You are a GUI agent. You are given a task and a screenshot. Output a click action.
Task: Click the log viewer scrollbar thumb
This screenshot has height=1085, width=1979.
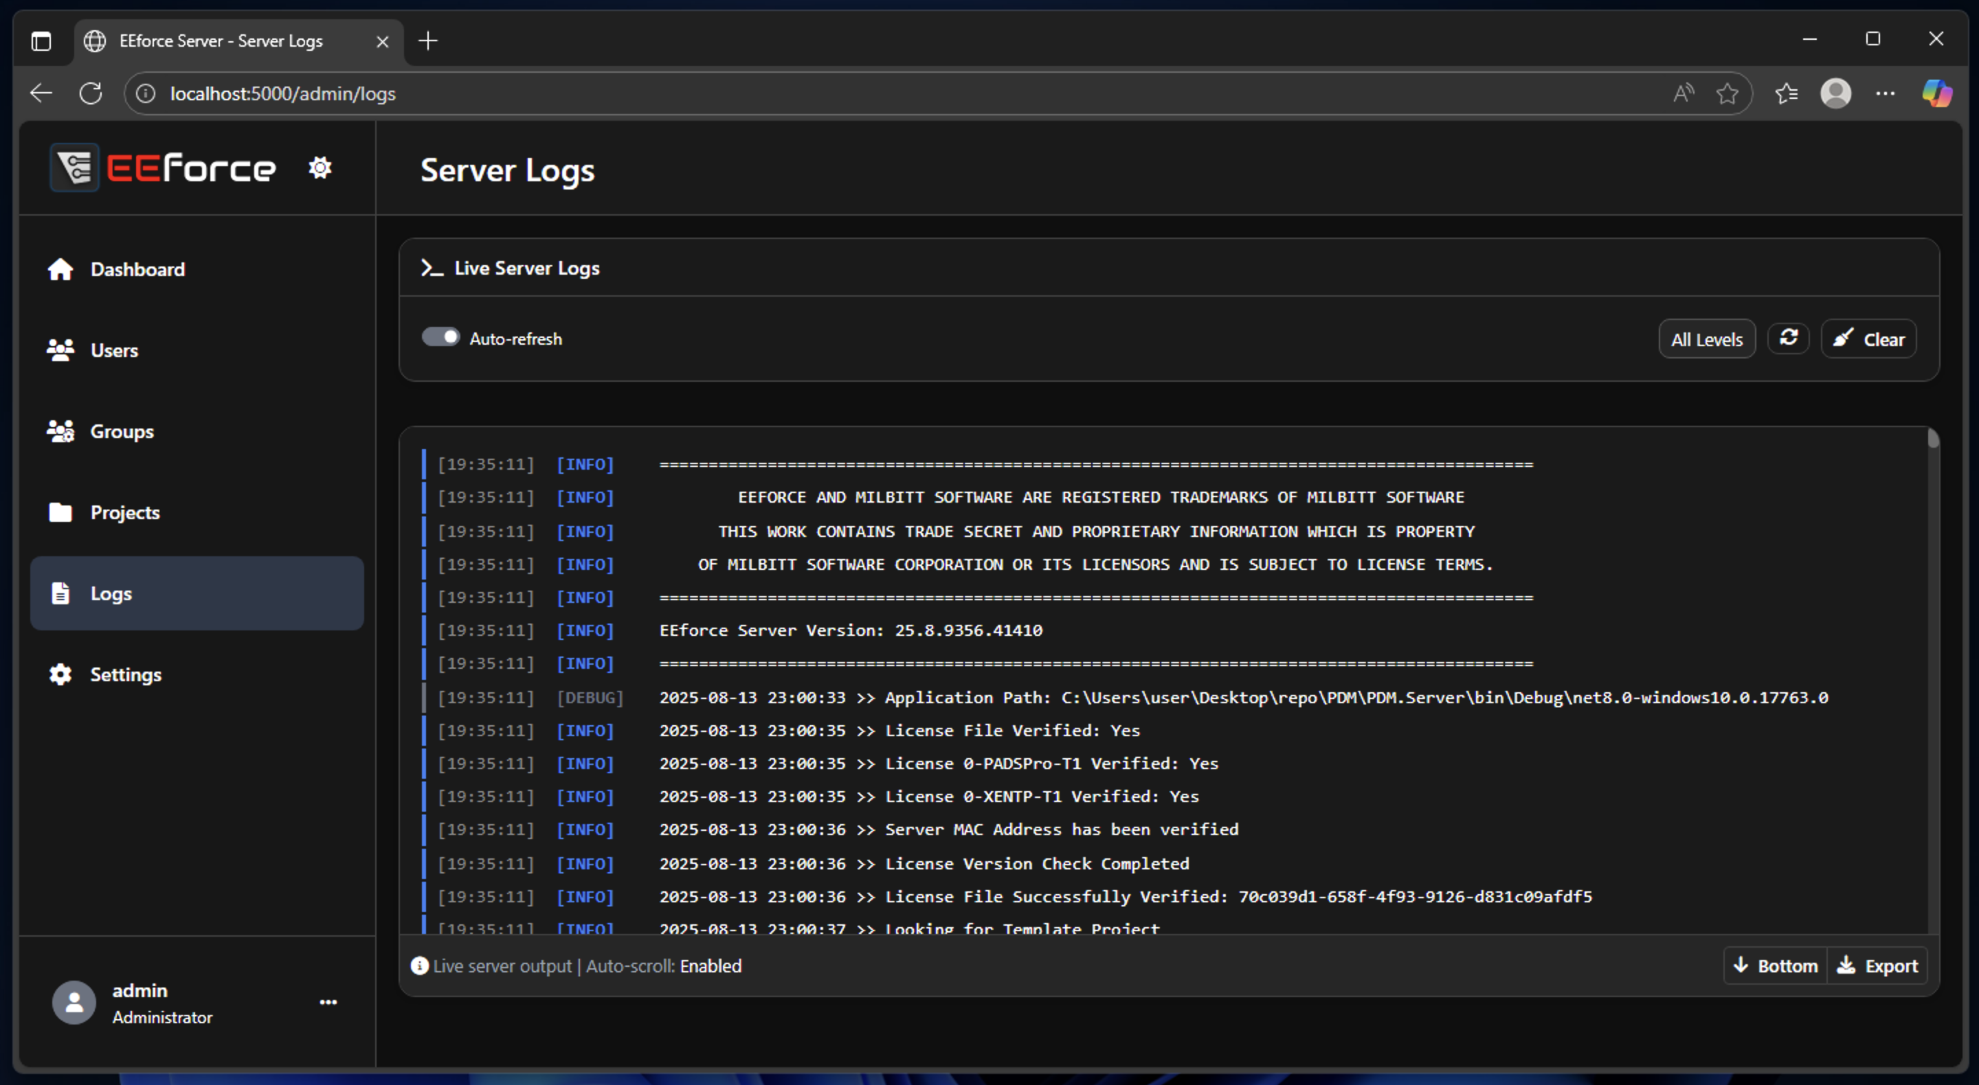(1933, 438)
